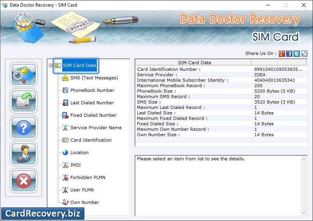Click the blank second column header
Screen dimensions: 313x221
(279, 63)
